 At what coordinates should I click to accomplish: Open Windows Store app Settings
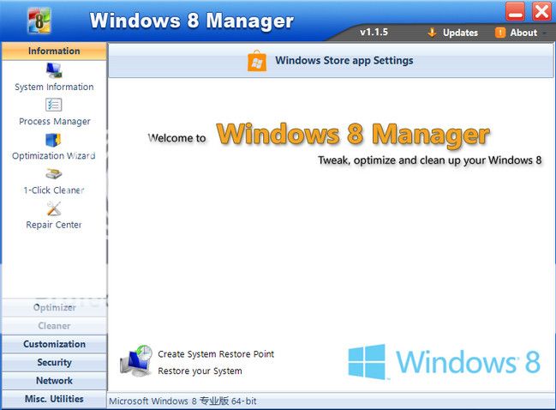click(331, 61)
